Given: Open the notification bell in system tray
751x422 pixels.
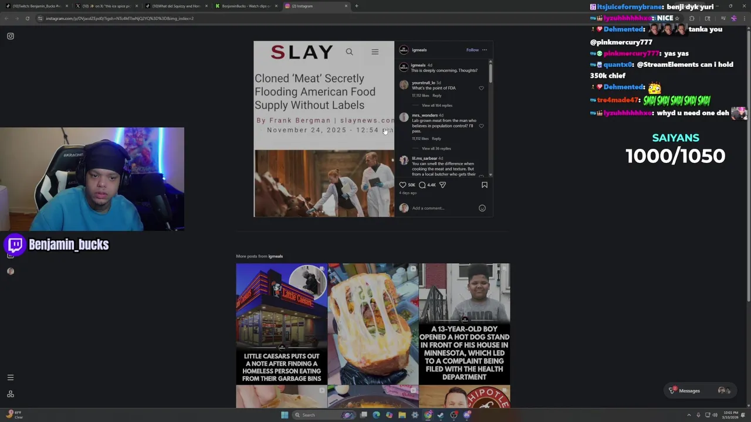Looking at the screenshot, I should click(743, 415).
